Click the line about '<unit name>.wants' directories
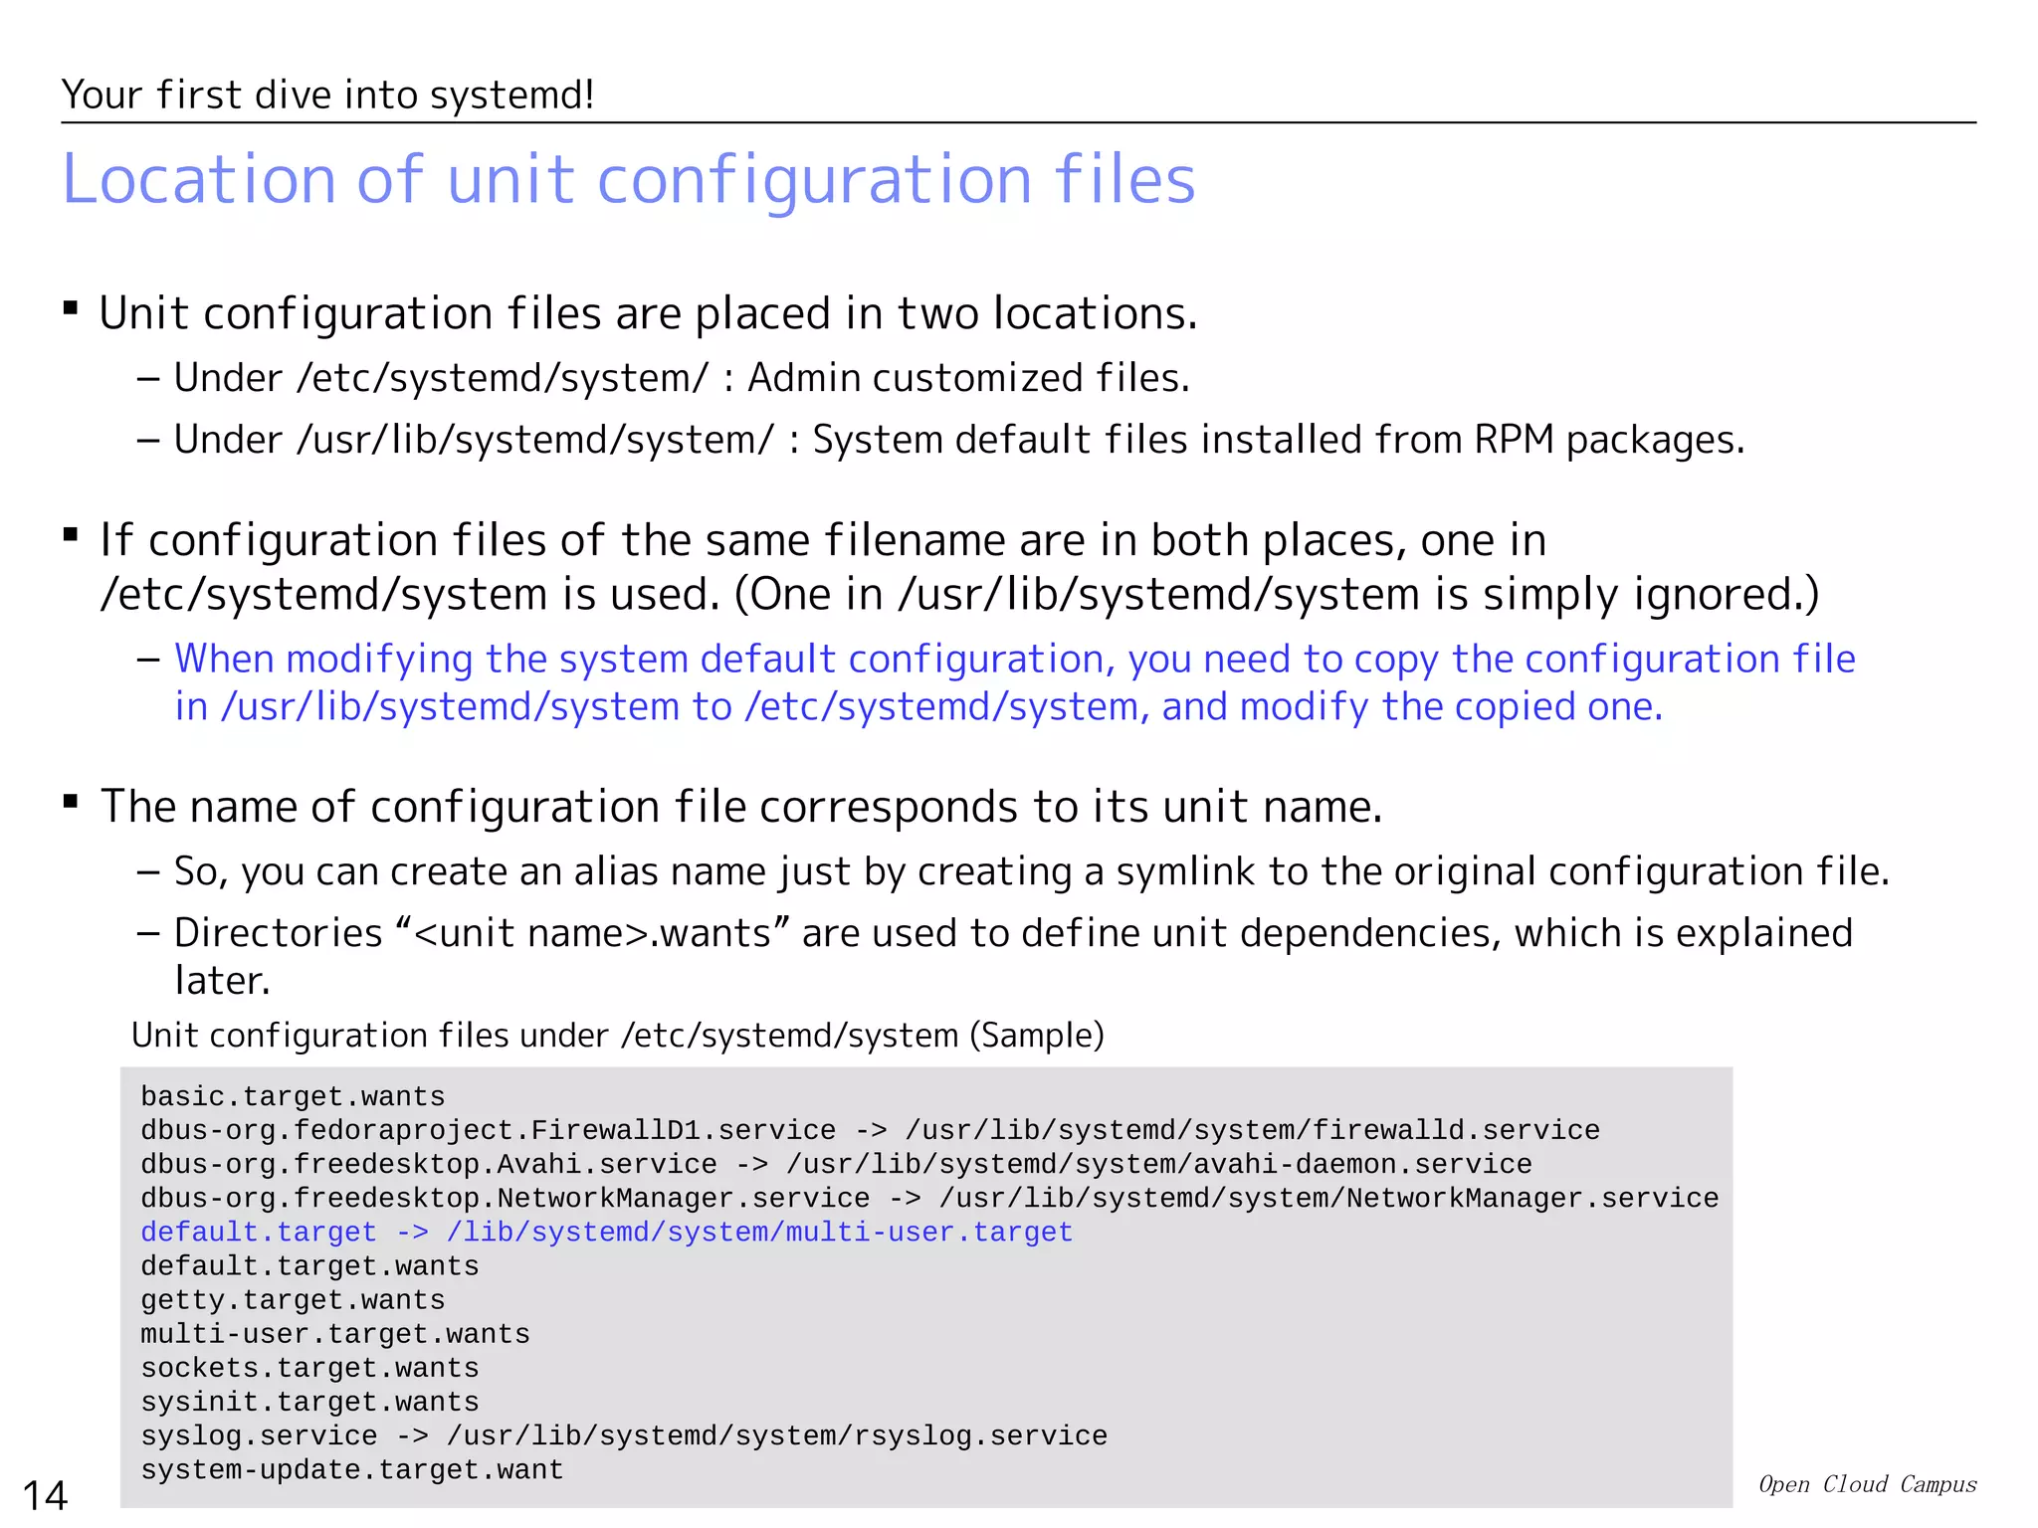The height and width of the screenshot is (1528, 2038). [x=1013, y=956]
